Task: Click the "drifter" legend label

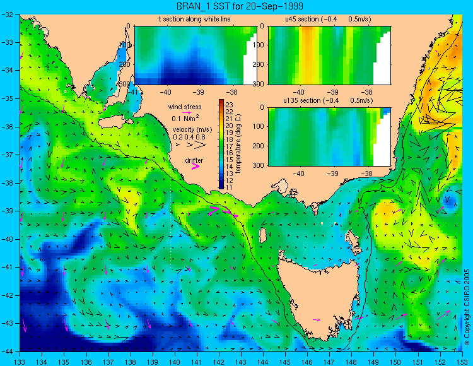Action: 194,160
